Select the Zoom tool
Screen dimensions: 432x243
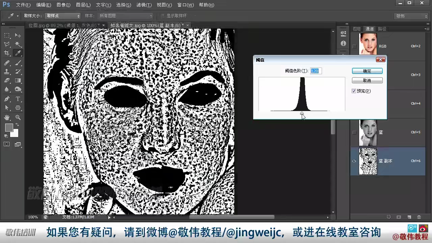pos(18,117)
